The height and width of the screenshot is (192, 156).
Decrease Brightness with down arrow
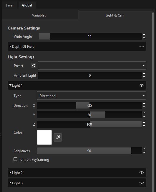(x=144, y=152)
